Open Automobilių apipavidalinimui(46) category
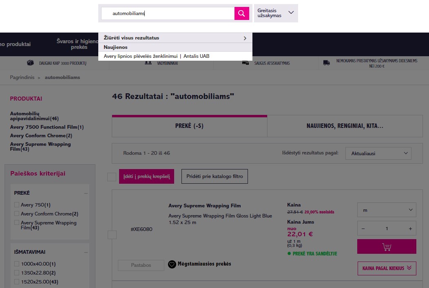Image resolution: width=429 pixels, height=288 pixels. (34, 116)
